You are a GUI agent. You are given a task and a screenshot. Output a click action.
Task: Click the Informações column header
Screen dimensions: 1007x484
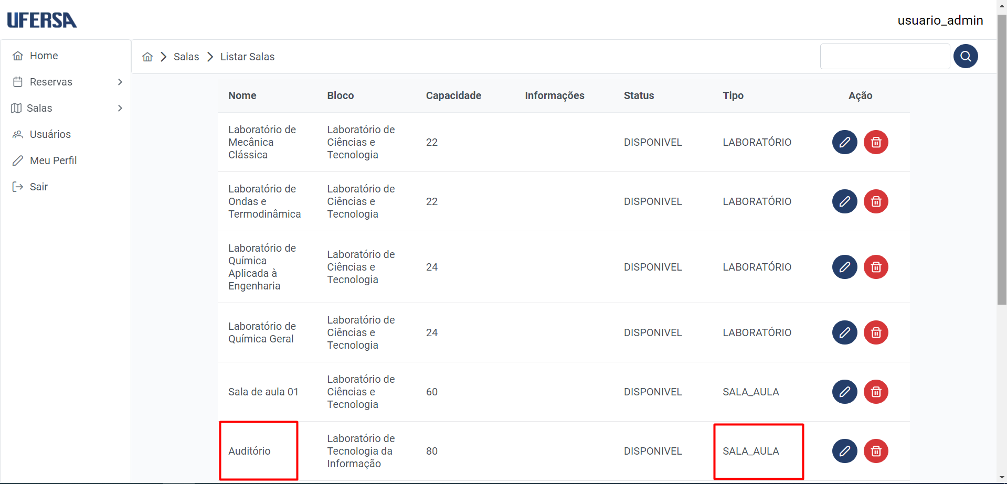(555, 95)
